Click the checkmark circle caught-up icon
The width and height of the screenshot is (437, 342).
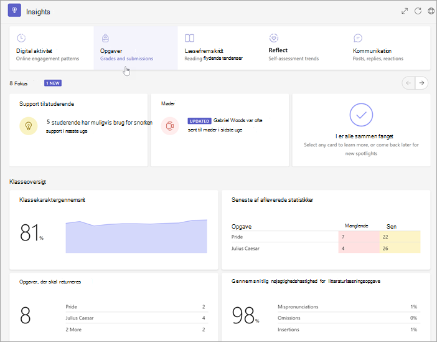coord(361,115)
